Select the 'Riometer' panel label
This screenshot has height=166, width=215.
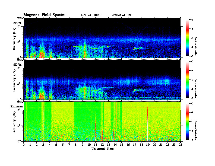coord(17,106)
